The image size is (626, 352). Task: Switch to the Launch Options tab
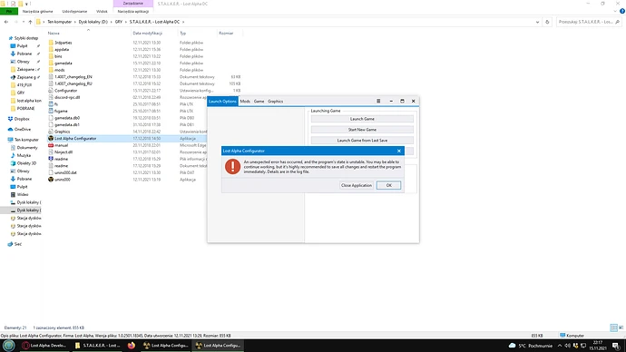point(222,102)
